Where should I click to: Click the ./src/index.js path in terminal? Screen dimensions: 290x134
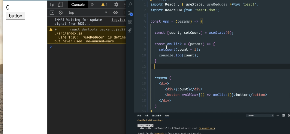[145, 125]
